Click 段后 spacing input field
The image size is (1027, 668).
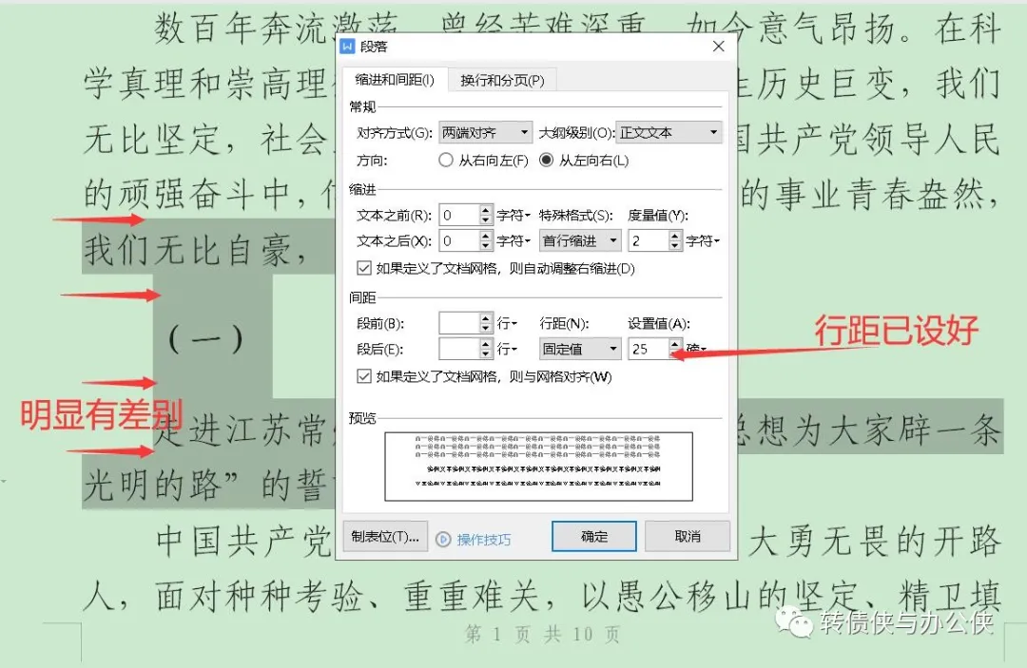[x=459, y=349]
